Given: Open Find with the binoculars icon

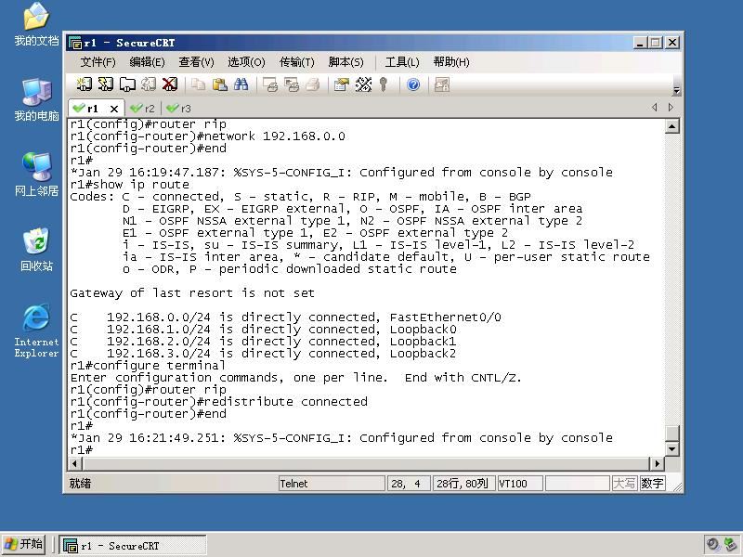Looking at the screenshot, I should click(x=241, y=84).
